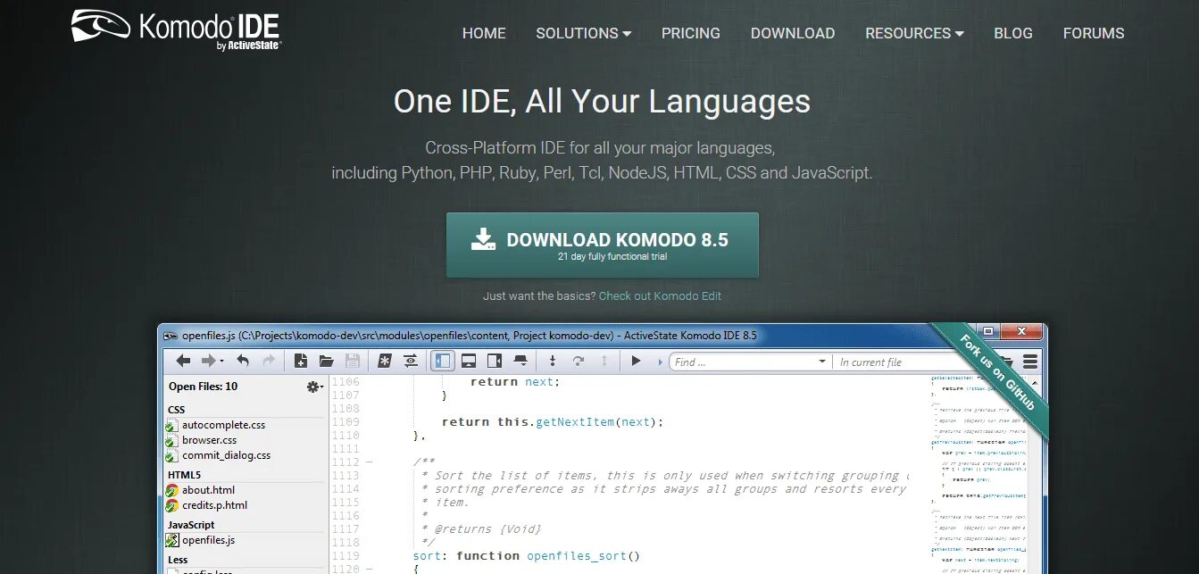
Task: Click the download icon on green button
Action: pyautogui.click(x=483, y=239)
